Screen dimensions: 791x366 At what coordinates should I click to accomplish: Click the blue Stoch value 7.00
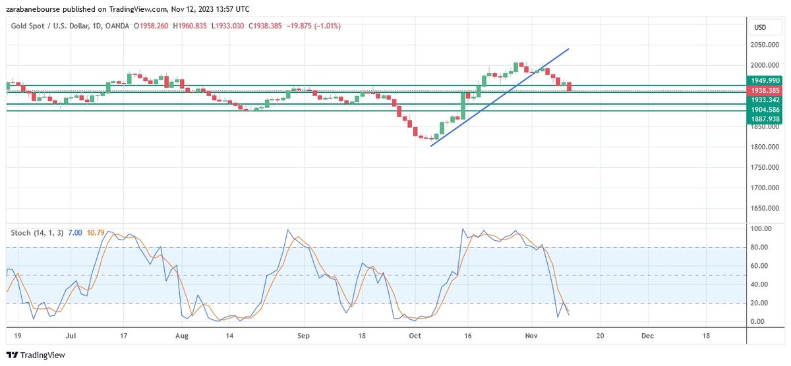click(x=74, y=233)
